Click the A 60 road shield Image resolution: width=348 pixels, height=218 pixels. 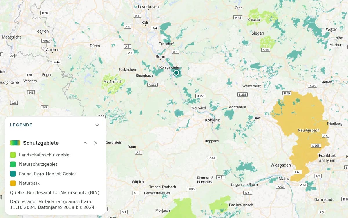click(303, 185)
